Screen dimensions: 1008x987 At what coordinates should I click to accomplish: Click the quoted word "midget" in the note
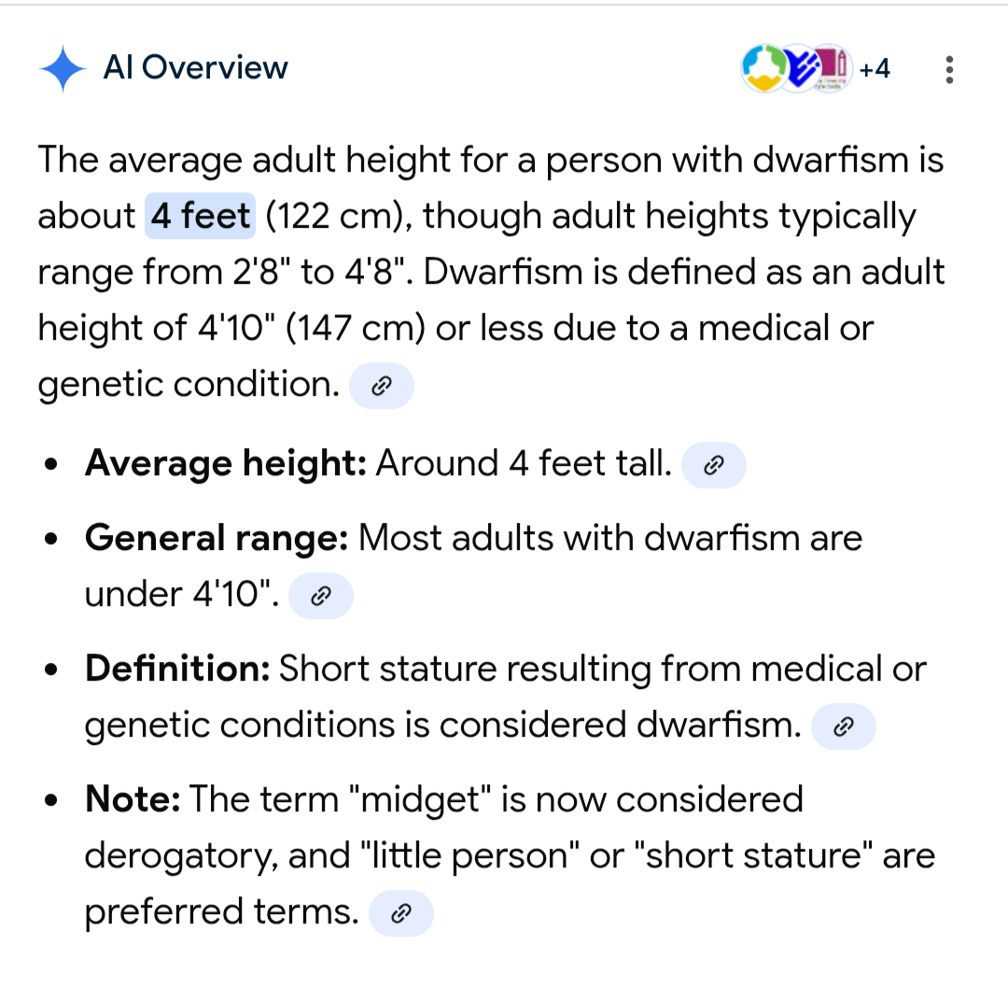coord(426,799)
